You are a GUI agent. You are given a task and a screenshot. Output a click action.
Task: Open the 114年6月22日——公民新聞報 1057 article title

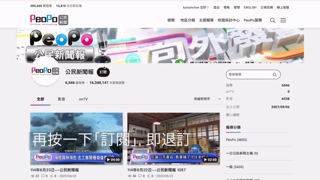click(x=156, y=170)
